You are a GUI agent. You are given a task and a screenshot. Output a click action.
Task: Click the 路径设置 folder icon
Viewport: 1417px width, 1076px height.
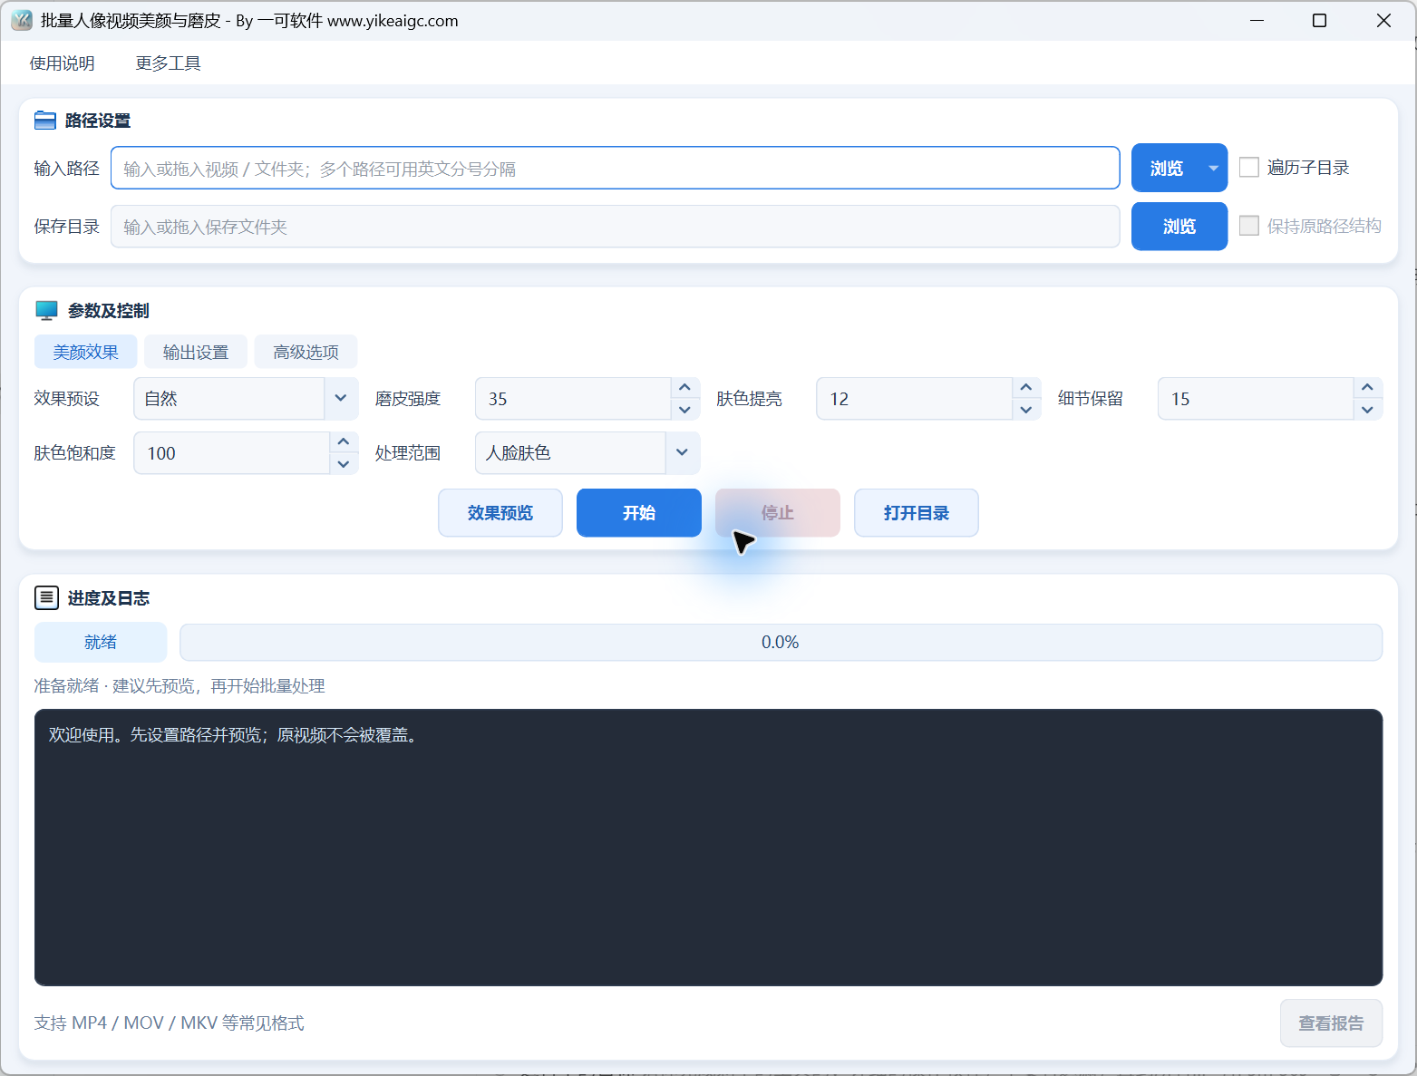pos(45,121)
